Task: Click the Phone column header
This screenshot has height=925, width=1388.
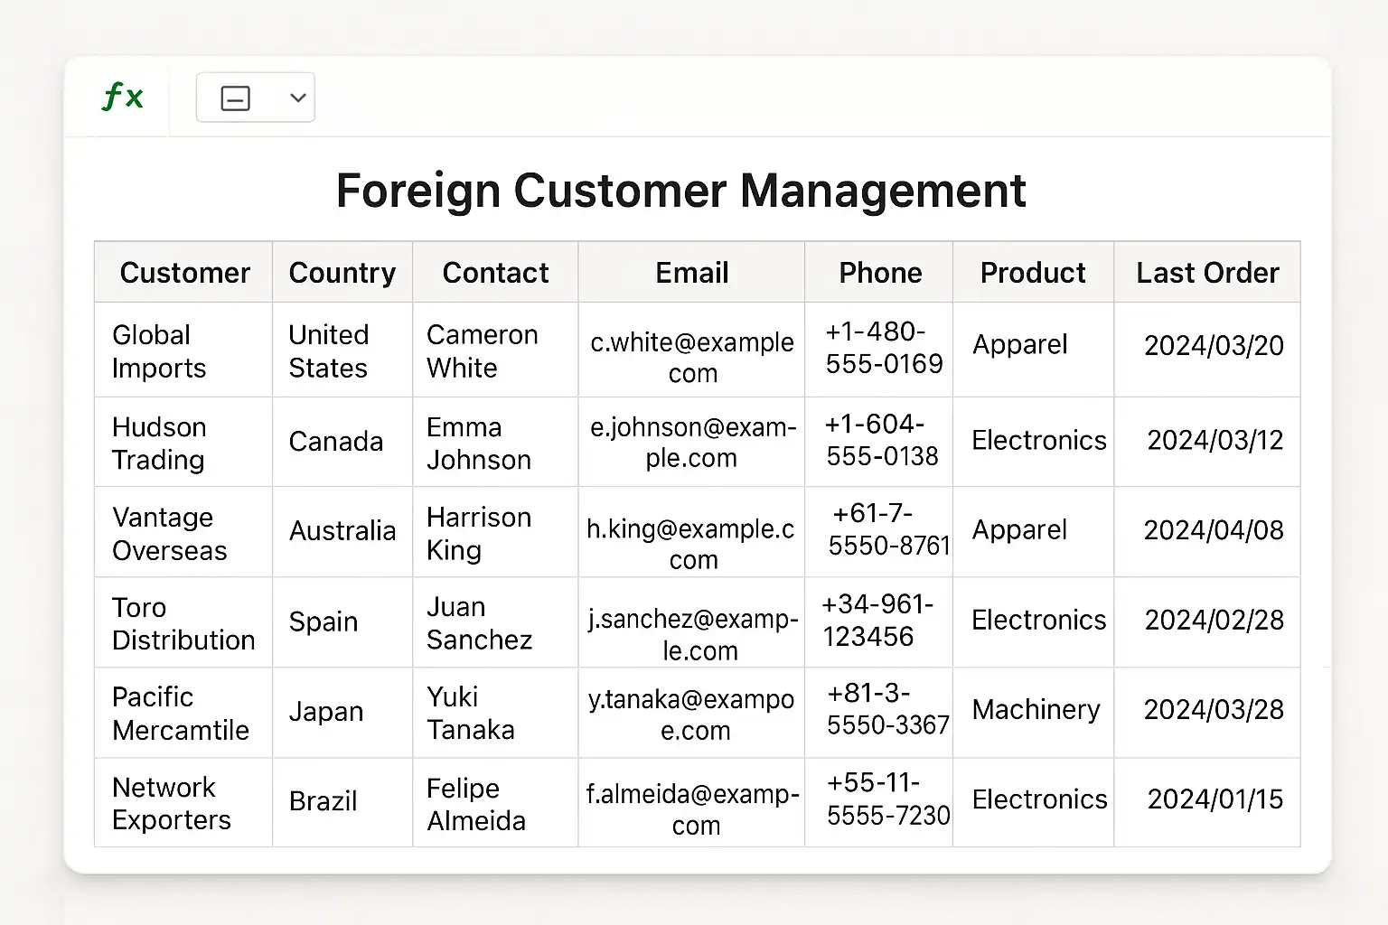Action: click(879, 273)
